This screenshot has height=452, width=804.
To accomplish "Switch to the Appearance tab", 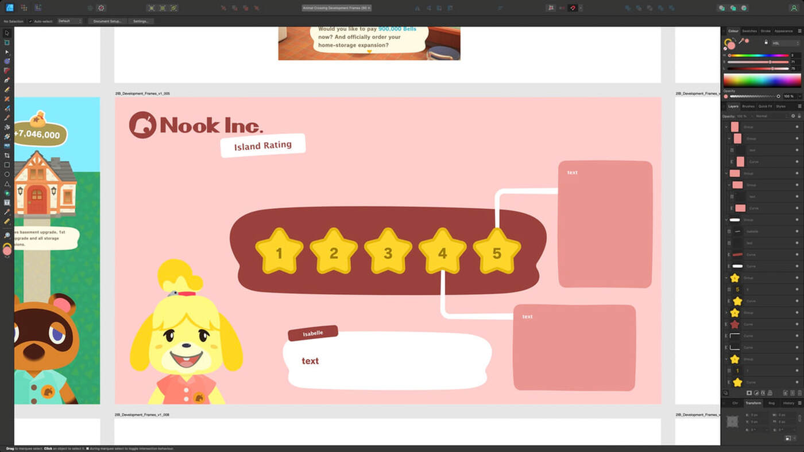I will point(783,31).
